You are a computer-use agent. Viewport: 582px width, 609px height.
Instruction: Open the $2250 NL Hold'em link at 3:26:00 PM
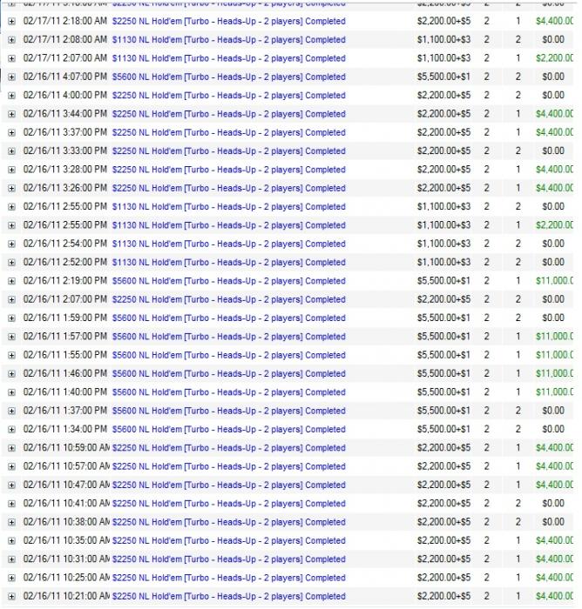click(x=229, y=189)
